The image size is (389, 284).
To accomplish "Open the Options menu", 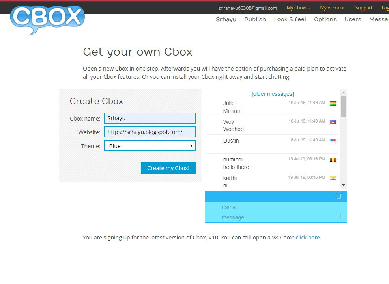I will point(325,19).
